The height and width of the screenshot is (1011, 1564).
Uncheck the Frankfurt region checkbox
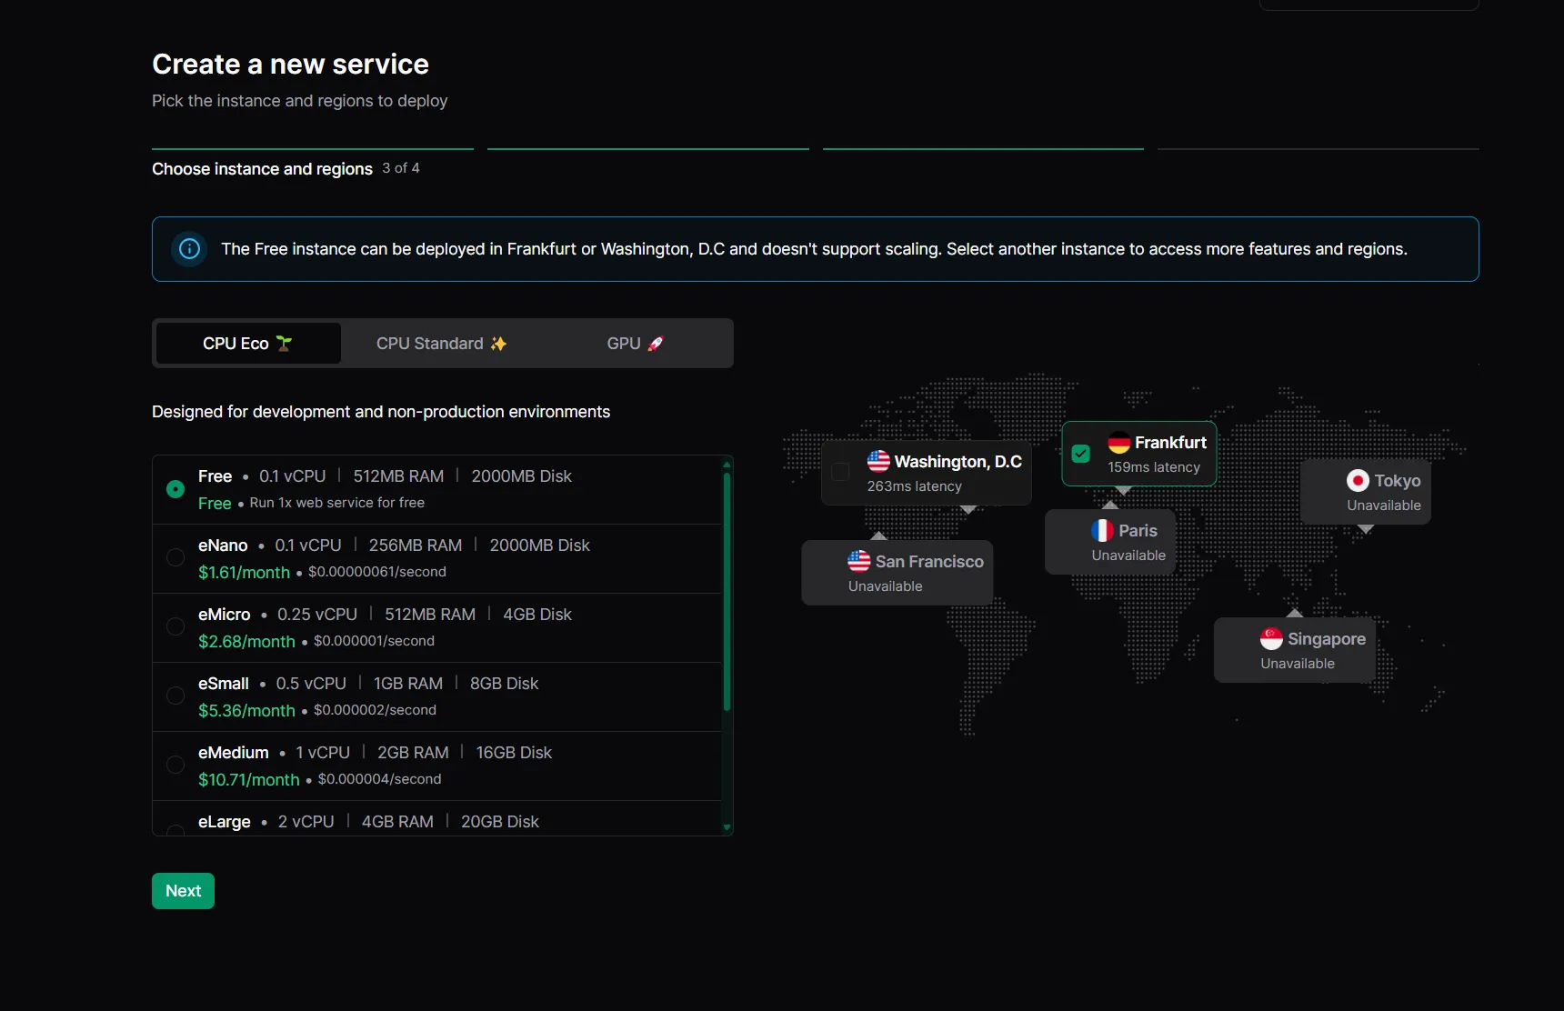(x=1081, y=453)
